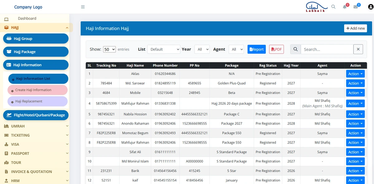This screenshot has width=374, height=184.
Task: Click the INVOICE & QUOTATION file icon
Action: 6,172
